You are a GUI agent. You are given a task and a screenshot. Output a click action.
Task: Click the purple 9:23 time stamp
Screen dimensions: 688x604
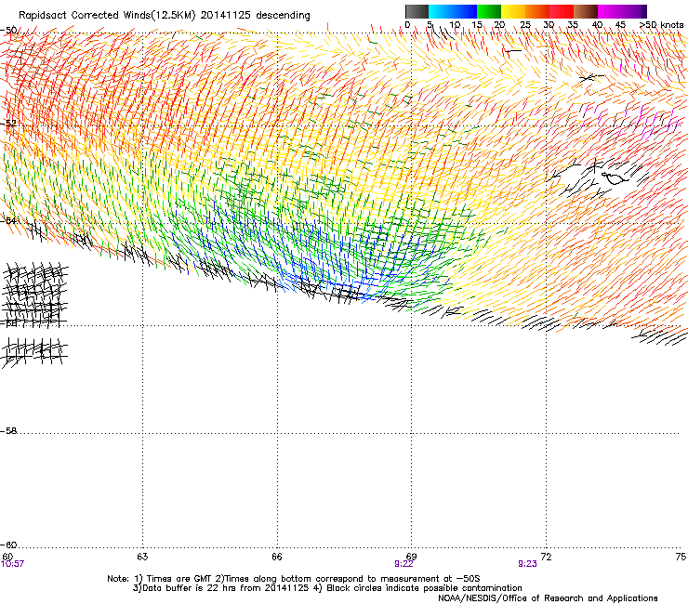[527, 564]
